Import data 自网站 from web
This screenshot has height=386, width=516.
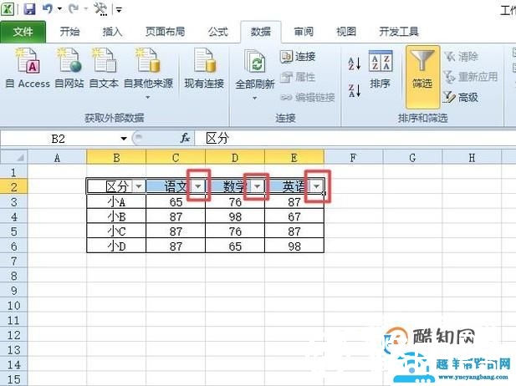tap(69, 68)
